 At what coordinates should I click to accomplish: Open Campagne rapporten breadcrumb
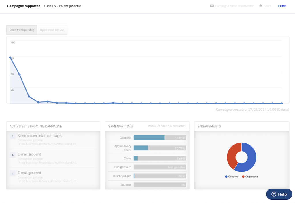(x=24, y=6)
